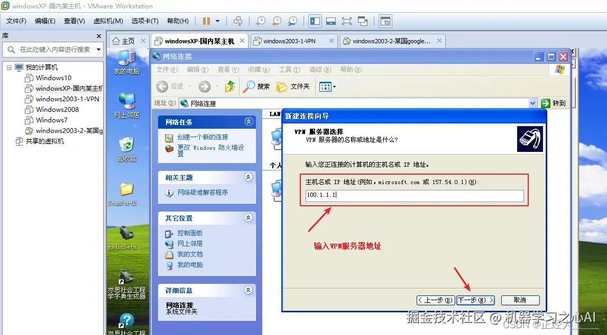Viewport: 607px width, 335px height.
Task: Open 我的电脑 link in 其它位置
Action: point(190,265)
